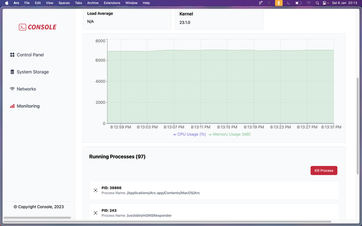Open the Archive menu
Screen dimensions: 362x226
click(x=93, y=3)
